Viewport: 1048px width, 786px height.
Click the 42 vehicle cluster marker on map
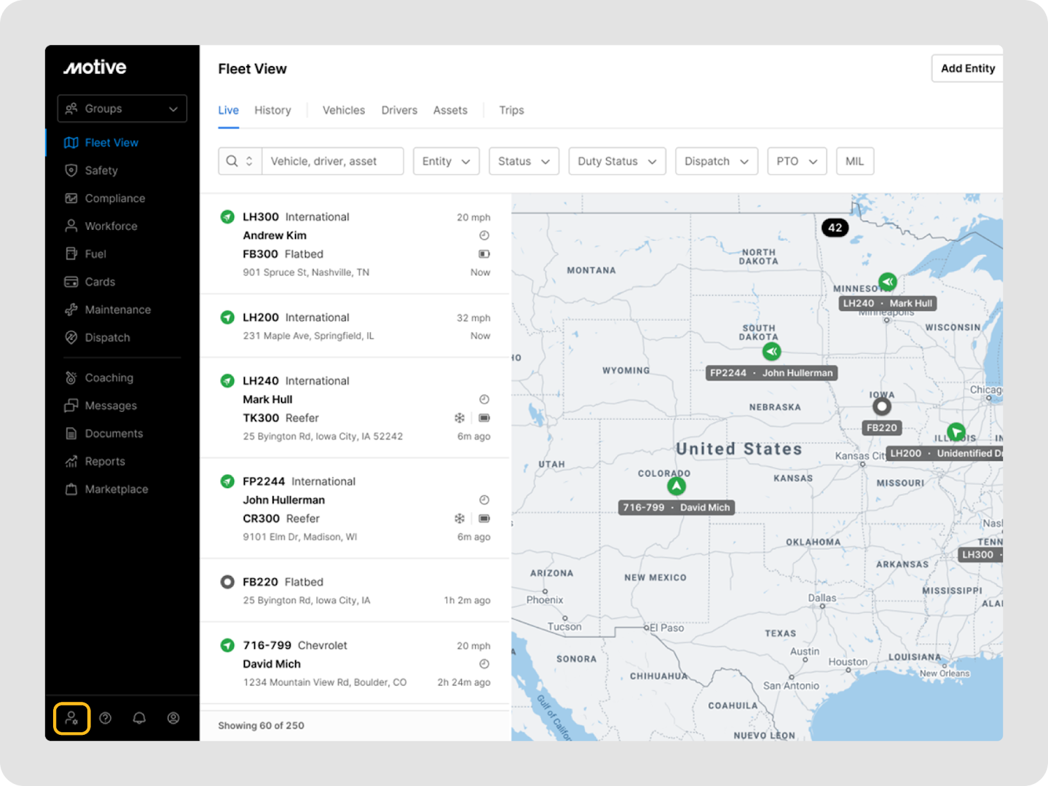coord(834,228)
